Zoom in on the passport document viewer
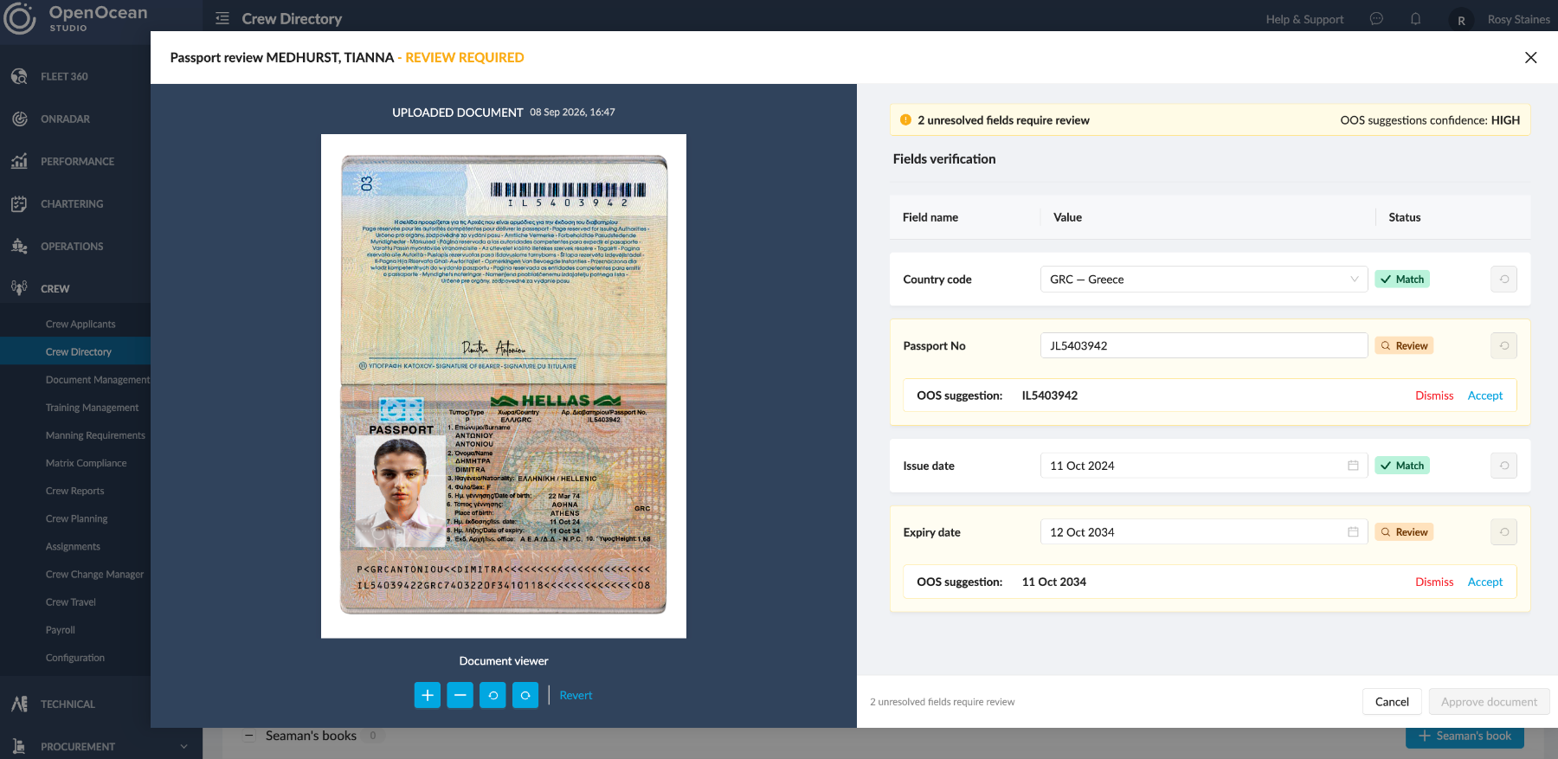The height and width of the screenshot is (759, 1558). (x=427, y=695)
